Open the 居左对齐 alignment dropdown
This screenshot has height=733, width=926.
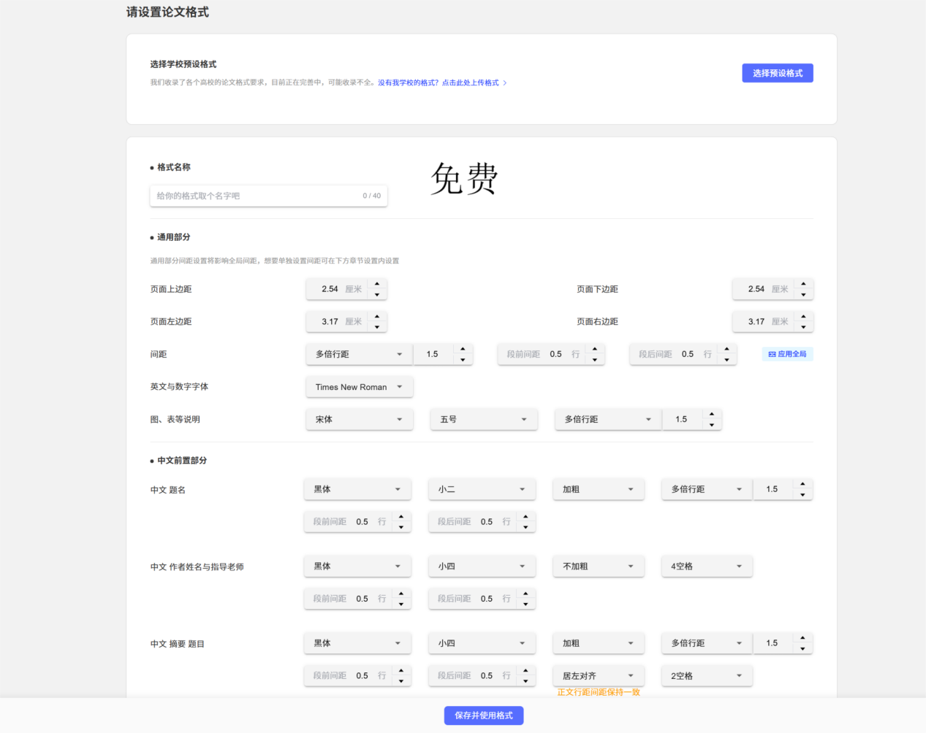click(x=599, y=675)
